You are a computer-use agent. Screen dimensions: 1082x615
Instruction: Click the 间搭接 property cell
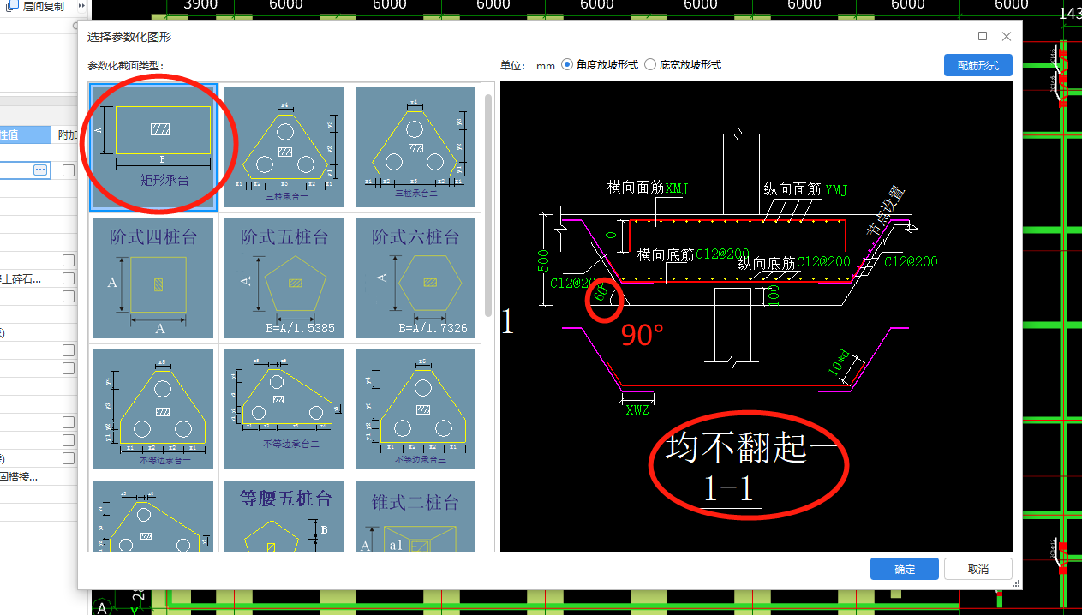pos(26,476)
